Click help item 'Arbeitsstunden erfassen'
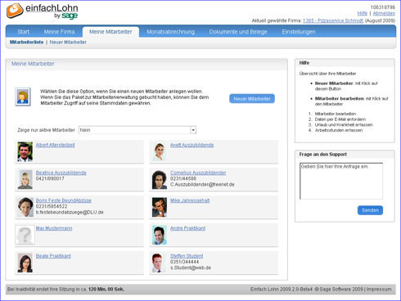The image size is (401, 301). [x=339, y=130]
